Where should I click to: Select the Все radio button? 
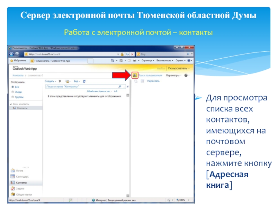pos(13,87)
